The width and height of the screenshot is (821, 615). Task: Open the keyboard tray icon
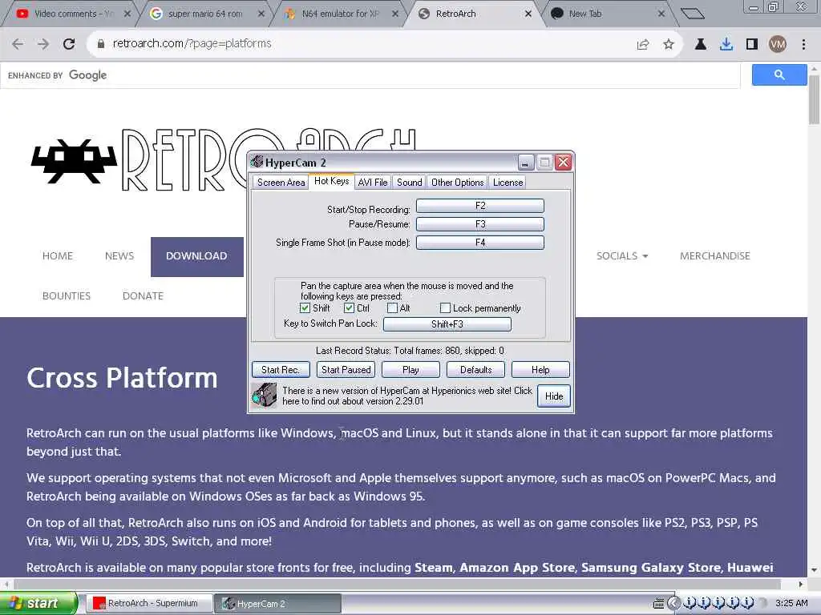659,604
